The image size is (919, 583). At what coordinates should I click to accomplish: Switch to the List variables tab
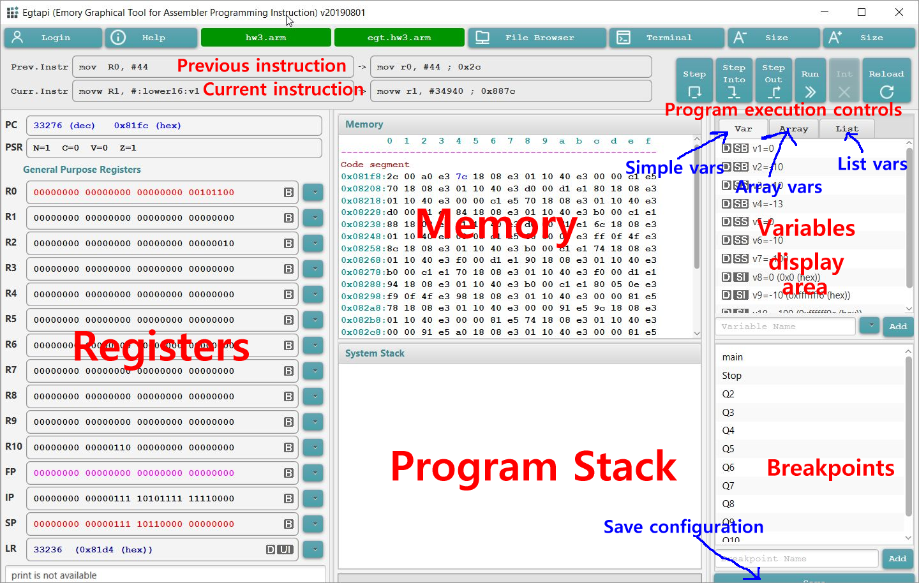[x=847, y=129]
